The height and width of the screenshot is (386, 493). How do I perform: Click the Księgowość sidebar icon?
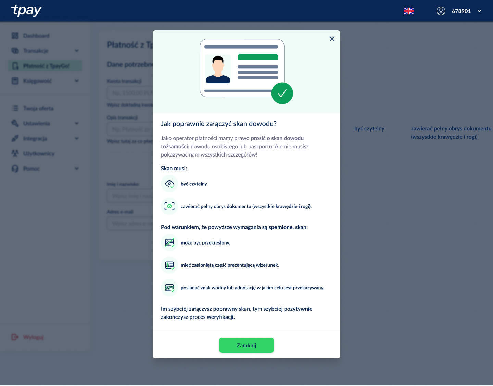(15, 81)
